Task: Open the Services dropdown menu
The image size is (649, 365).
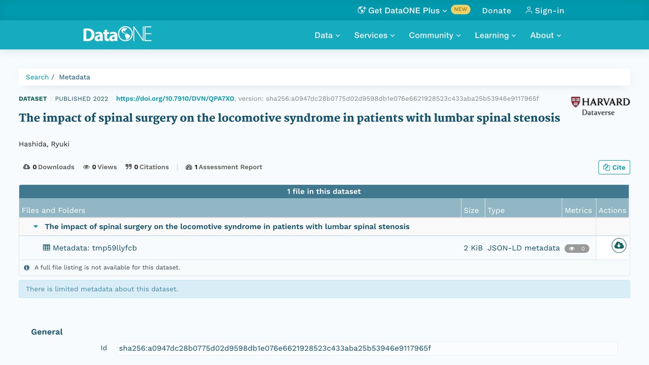Action: 374,35
